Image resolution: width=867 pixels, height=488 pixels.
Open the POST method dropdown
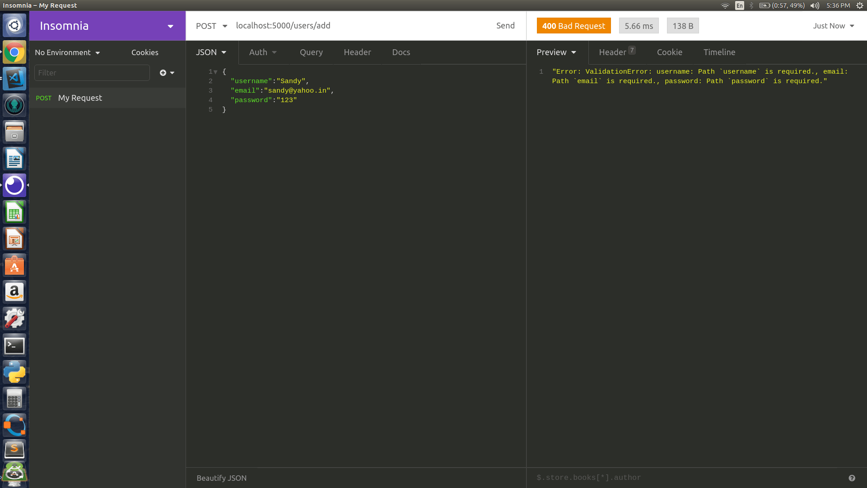point(211,26)
